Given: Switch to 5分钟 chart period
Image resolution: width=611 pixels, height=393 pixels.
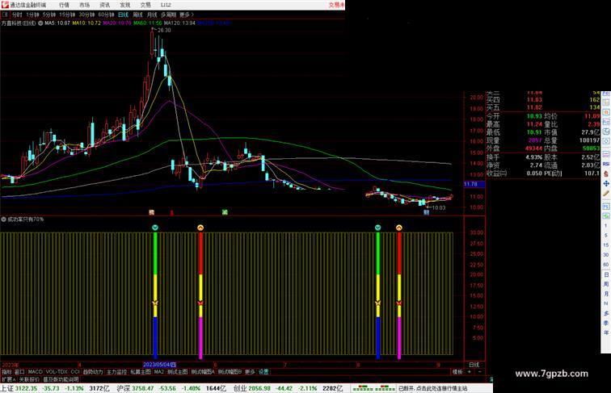Looking at the screenshot, I should point(49,15).
